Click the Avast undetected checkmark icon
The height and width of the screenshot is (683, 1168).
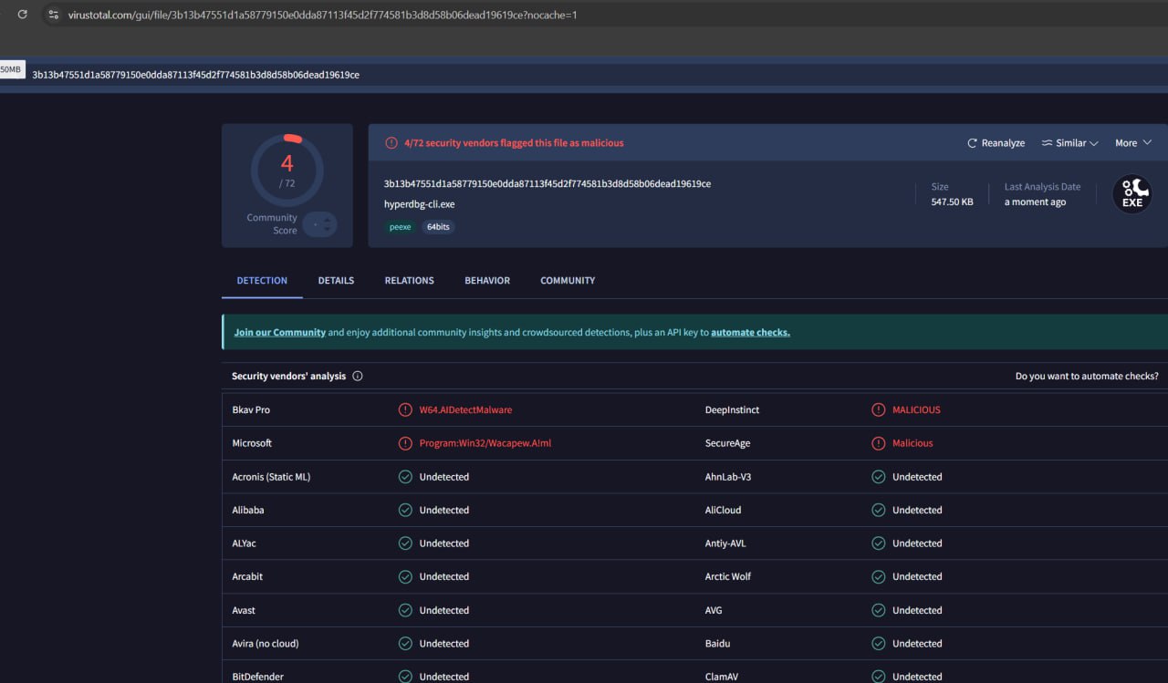point(405,610)
